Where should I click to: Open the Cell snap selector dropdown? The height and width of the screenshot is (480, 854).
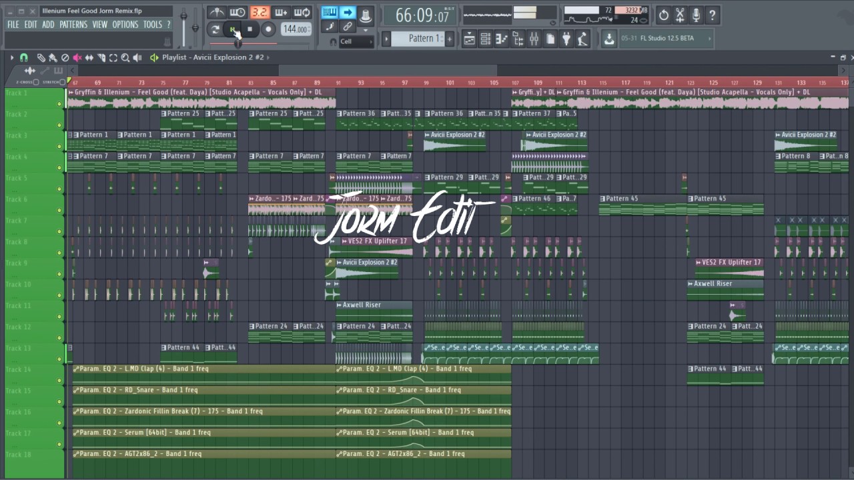coord(356,41)
